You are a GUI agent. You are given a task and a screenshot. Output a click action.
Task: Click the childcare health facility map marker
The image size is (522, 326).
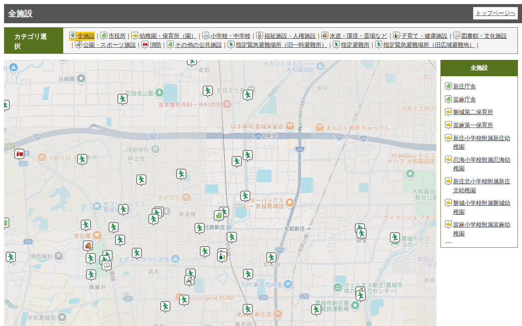(222, 256)
